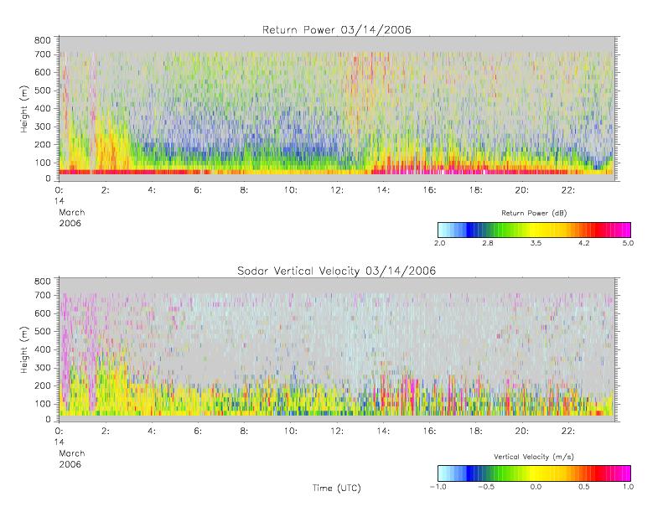This screenshot has height=512, width=663.
Task: Click the '300' height tick of Vertical Velocity plot
Action: pos(42,367)
